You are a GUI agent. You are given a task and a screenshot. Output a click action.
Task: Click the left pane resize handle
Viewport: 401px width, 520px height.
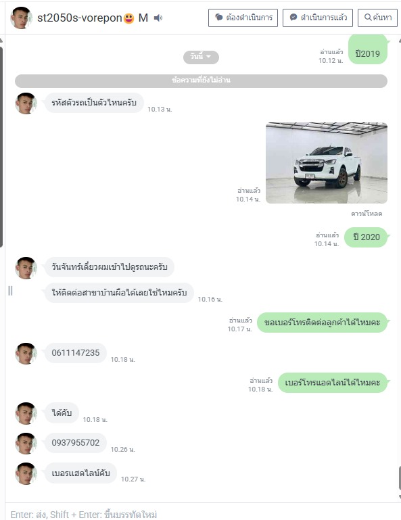(x=10, y=291)
